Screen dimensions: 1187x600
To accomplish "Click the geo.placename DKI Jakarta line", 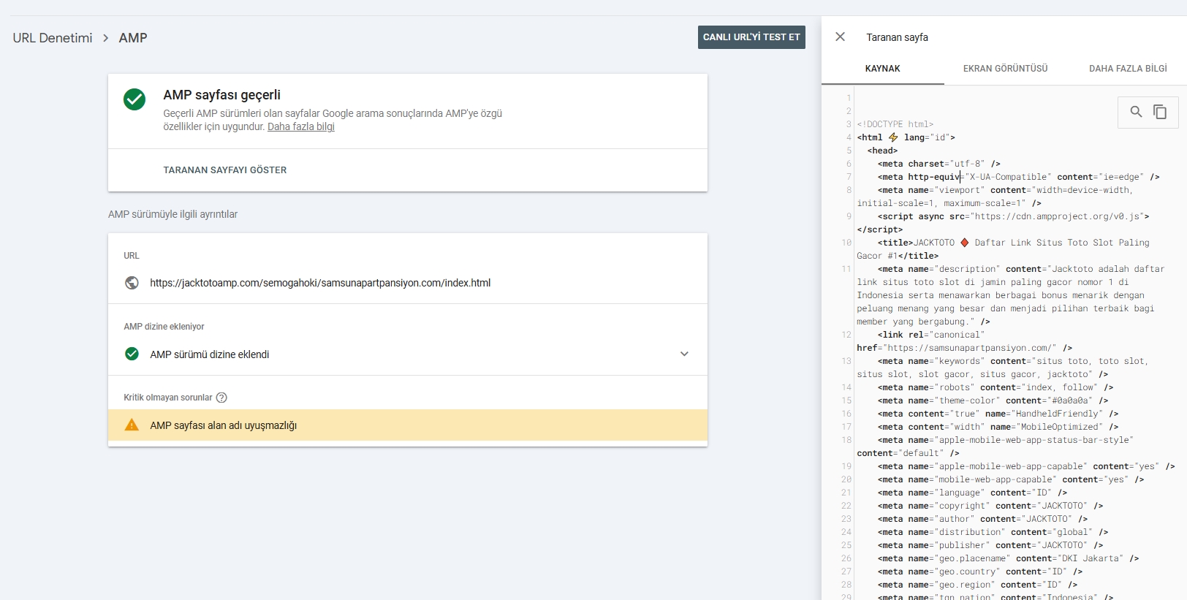I will [1008, 558].
